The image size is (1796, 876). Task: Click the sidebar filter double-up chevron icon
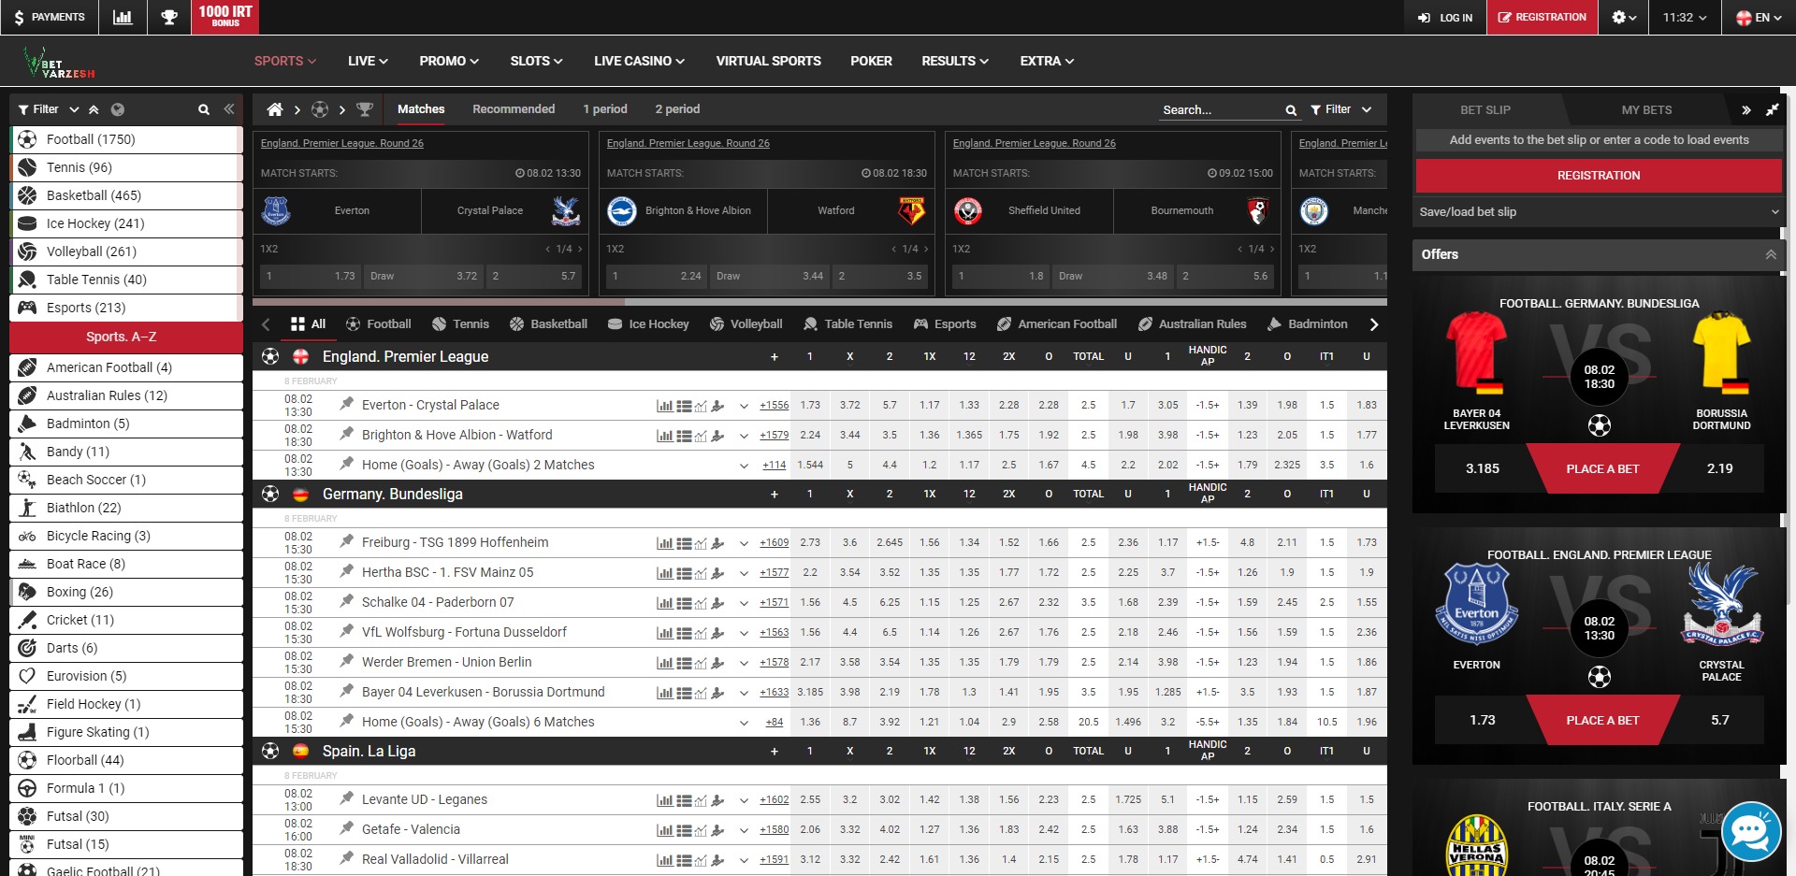point(94,109)
